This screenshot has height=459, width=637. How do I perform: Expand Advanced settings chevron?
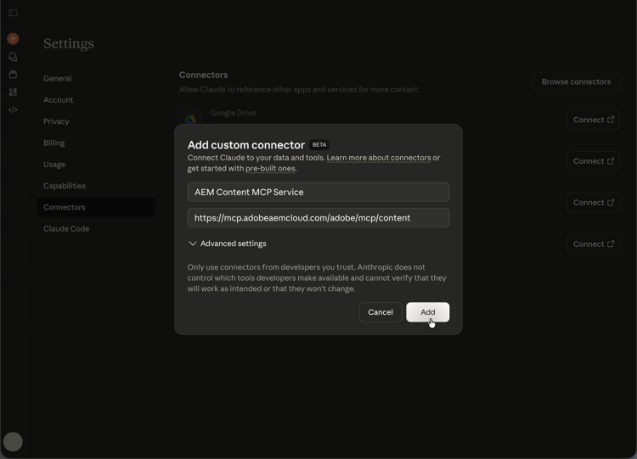(193, 243)
